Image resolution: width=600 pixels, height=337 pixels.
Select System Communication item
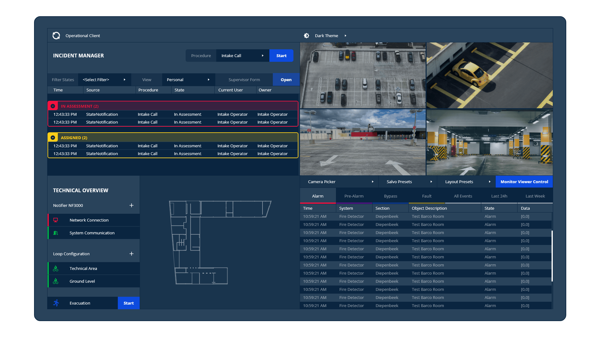[94, 233]
